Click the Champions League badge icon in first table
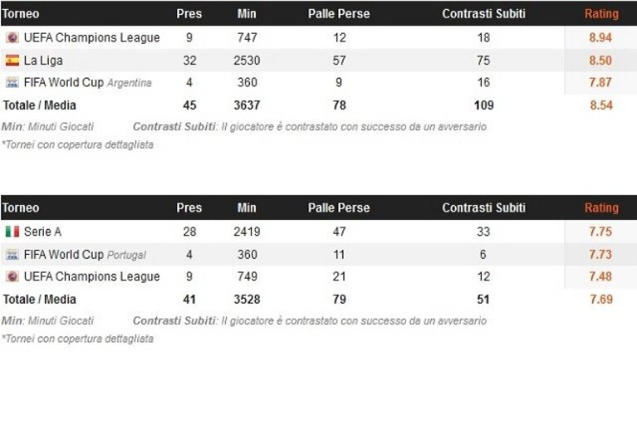The height and width of the screenshot is (425, 637). click(x=12, y=37)
